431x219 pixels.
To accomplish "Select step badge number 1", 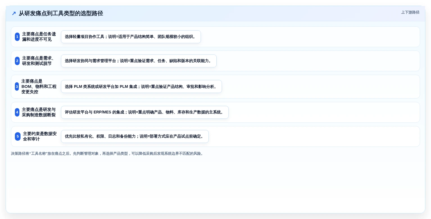I will (x=17, y=37).
